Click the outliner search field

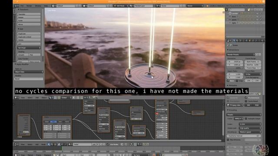[x=237, y=10]
